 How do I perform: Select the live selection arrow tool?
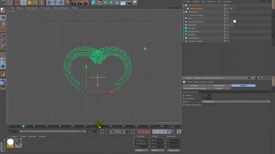tap(17, 3)
